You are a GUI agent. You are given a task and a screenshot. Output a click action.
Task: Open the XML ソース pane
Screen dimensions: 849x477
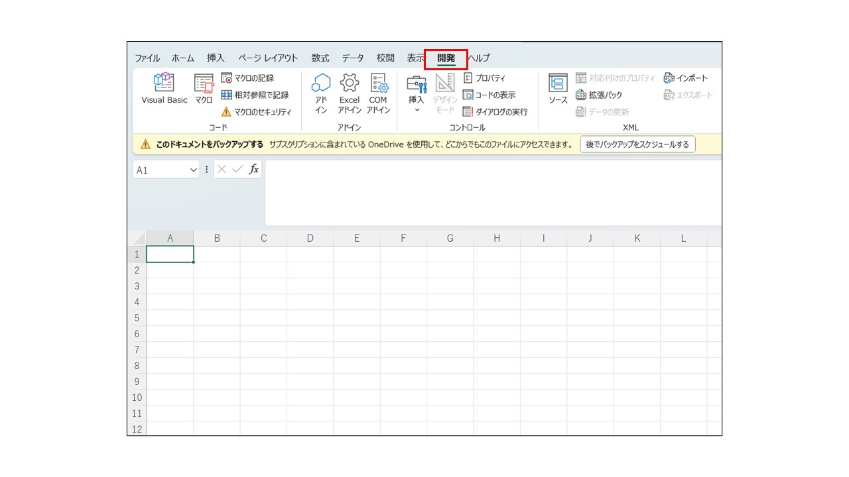558,89
